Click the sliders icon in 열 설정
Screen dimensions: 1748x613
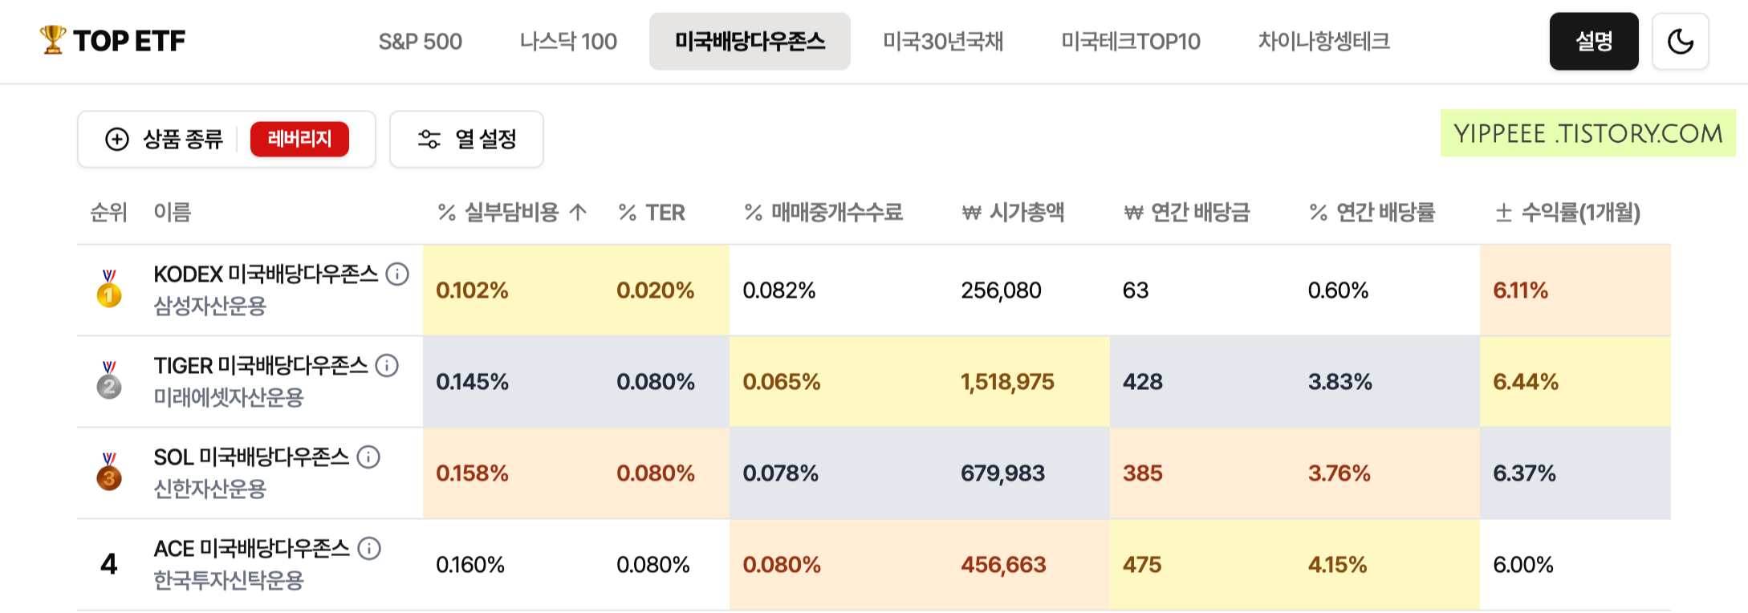coord(429,139)
